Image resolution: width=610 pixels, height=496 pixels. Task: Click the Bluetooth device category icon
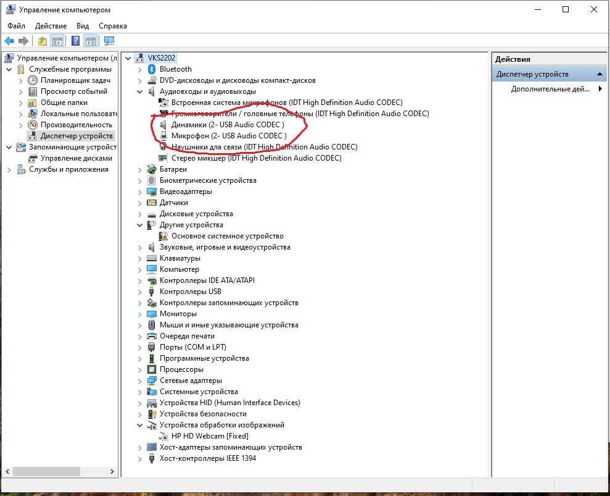(152, 69)
